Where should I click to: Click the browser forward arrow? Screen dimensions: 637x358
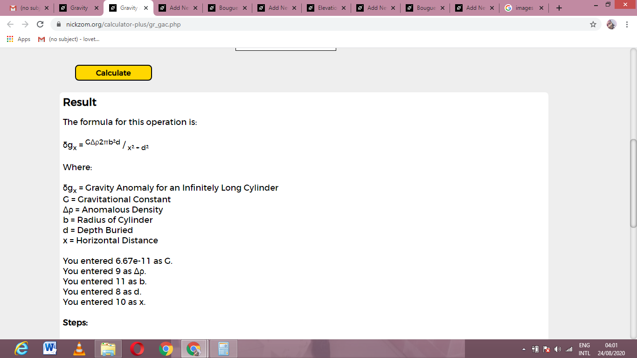25,24
